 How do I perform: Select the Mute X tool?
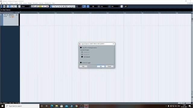pyautogui.click(x=64, y=6)
